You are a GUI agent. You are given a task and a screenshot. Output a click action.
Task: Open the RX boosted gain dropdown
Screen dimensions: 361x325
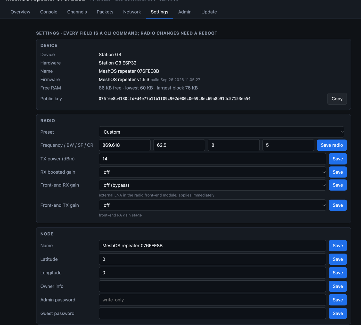pyautogui.click(x=212, y=172)
